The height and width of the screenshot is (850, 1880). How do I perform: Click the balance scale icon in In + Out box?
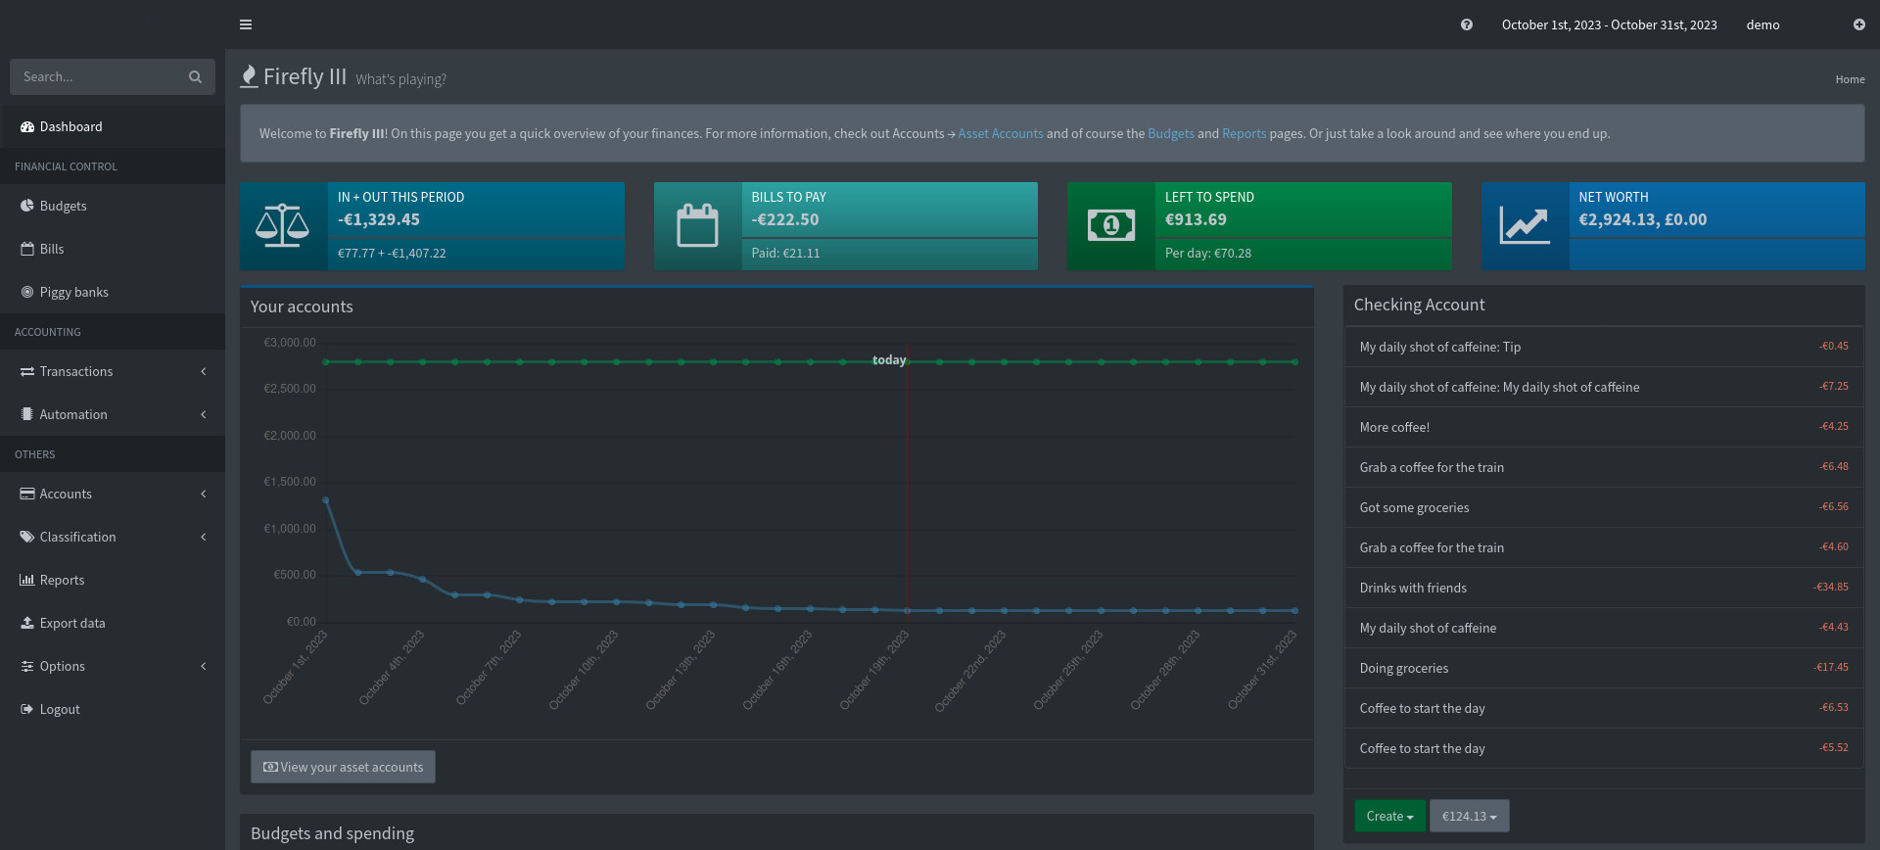[283, 225]
